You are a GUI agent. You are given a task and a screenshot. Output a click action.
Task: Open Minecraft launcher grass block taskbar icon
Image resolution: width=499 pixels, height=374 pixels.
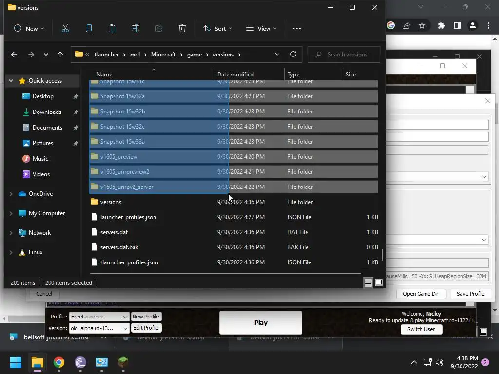click(x=123, y=362)
